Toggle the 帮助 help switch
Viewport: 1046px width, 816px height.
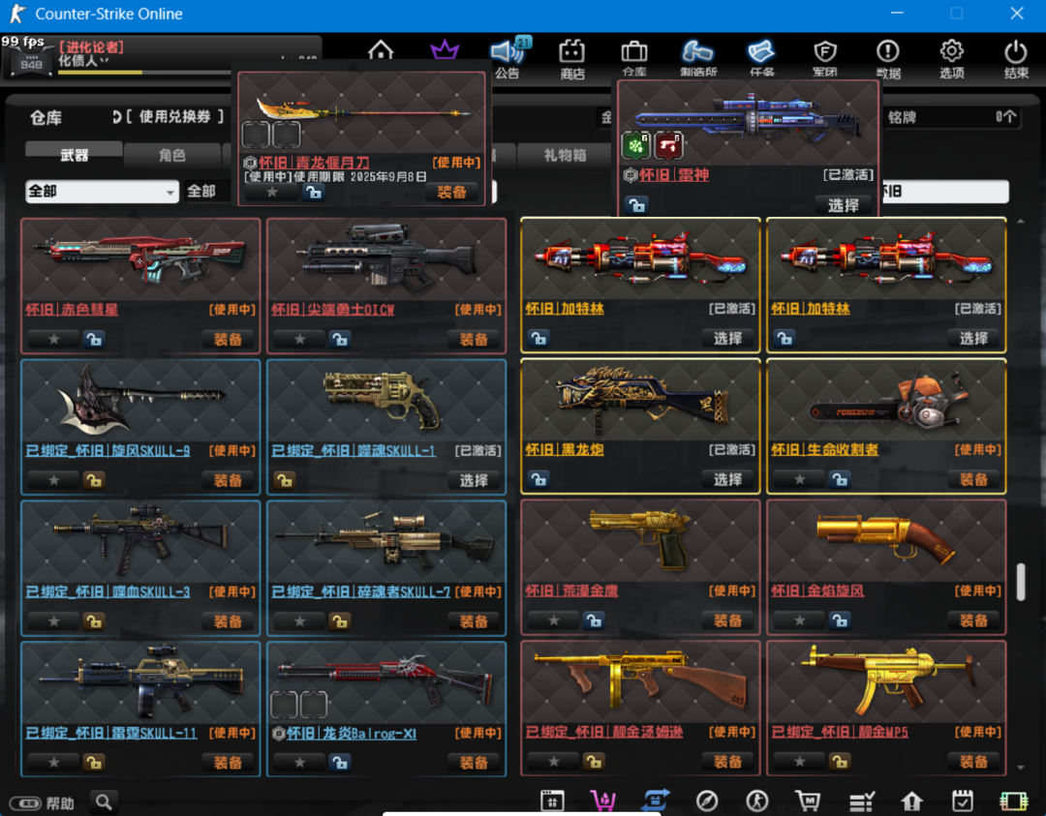24,803
